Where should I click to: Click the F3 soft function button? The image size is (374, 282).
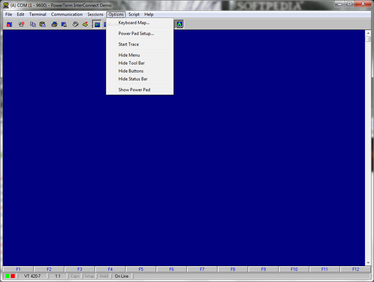pyautogui.click(x=80, y=269)
